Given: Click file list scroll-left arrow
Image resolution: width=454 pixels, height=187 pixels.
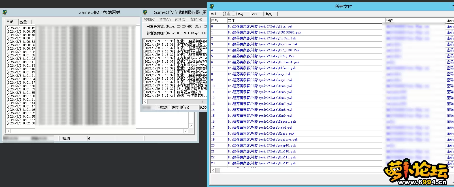Looking at the screenshot, I should [x=213, y=170].
